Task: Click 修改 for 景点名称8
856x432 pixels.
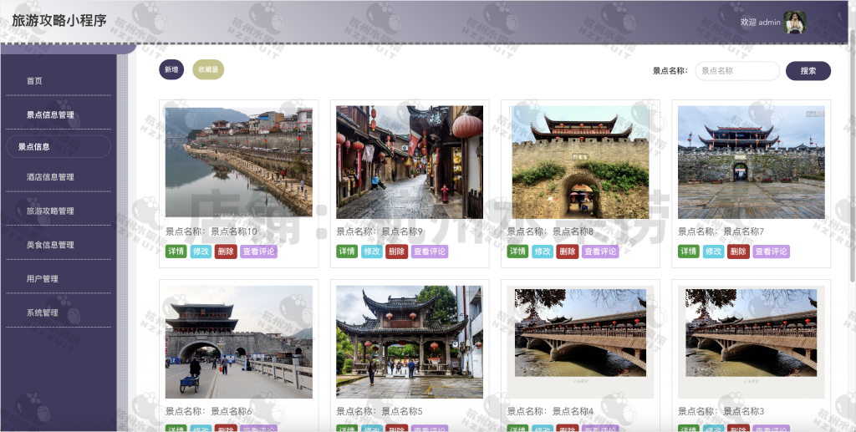Action: [543, 252]
